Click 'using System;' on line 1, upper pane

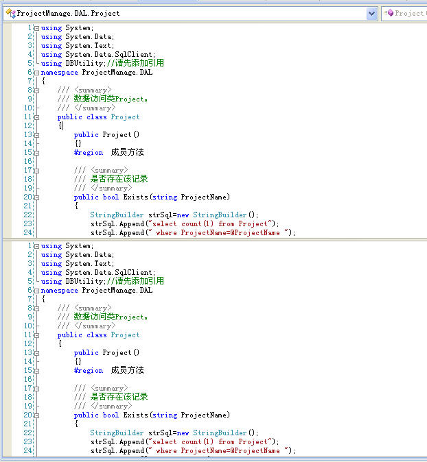pyautogui.click(x=67, y=28)
